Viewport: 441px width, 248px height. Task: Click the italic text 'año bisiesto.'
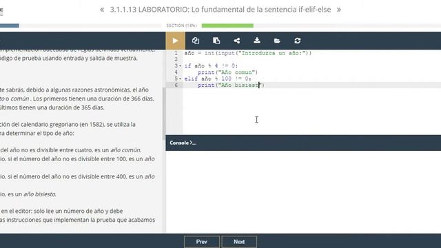click(x=40, y=194)
